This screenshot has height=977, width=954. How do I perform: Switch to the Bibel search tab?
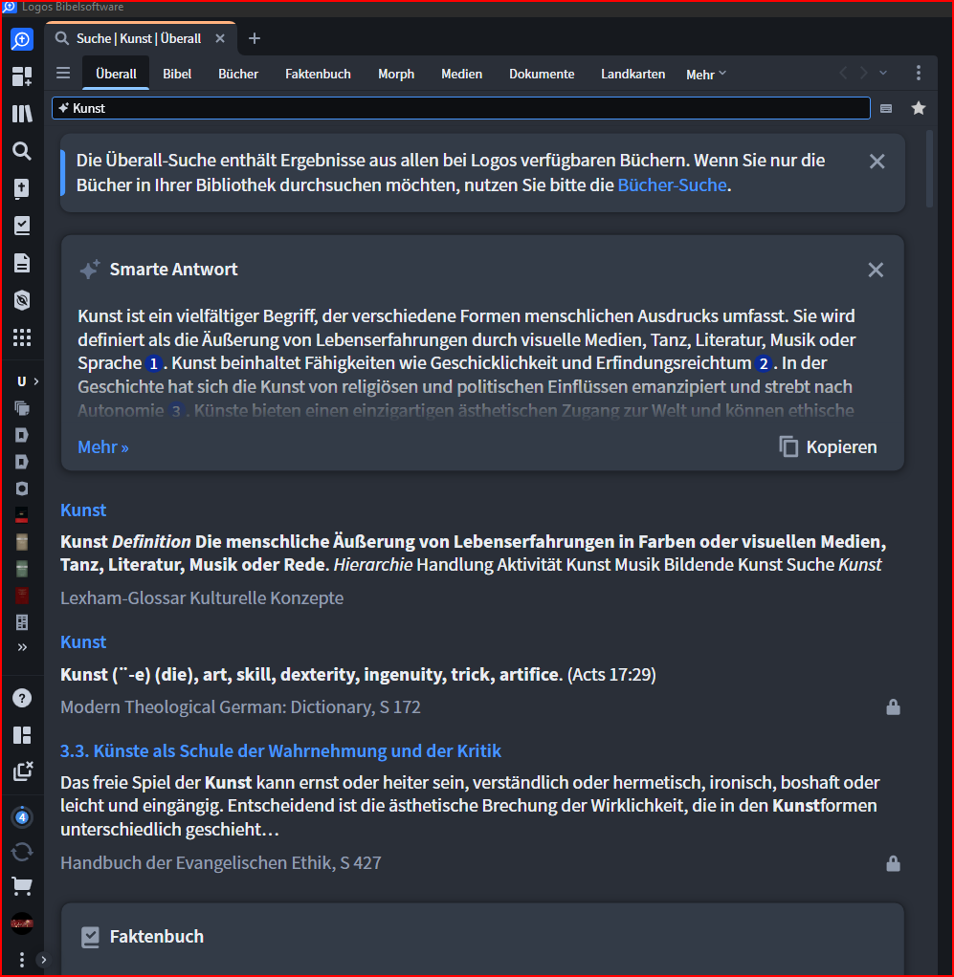point(177,74)
